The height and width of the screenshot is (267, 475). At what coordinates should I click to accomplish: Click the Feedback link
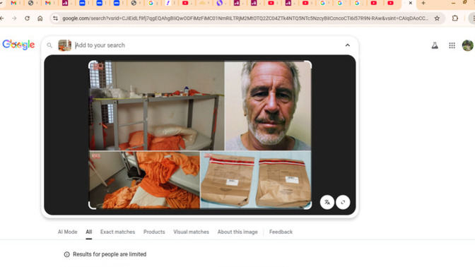(x=281, y=232)
